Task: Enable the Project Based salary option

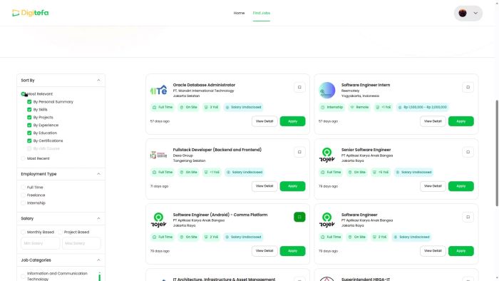Action: click(x=60, y=232)
